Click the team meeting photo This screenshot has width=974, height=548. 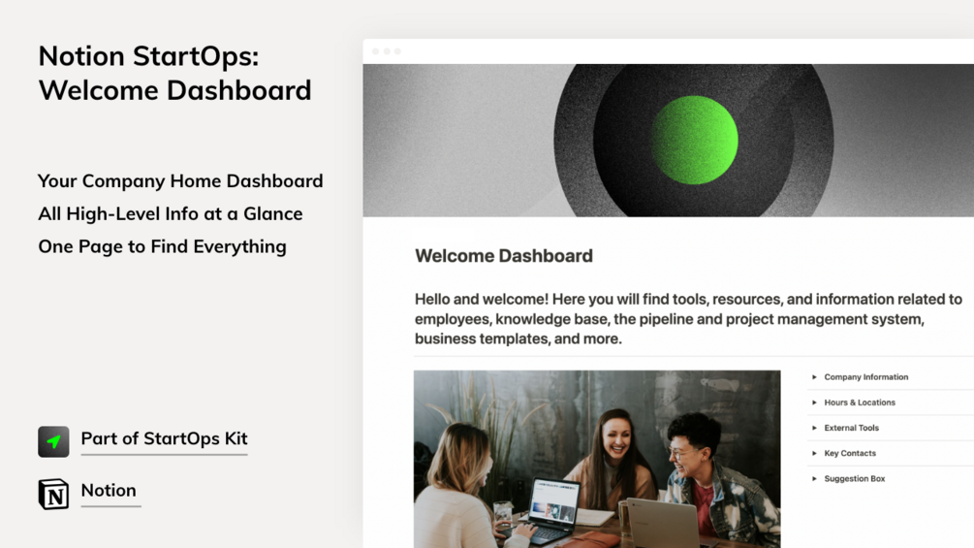click(x=597, y=459)
